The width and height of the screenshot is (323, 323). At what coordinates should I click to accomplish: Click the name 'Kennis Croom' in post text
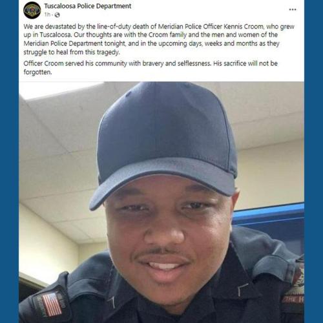(x=244, y=26)
